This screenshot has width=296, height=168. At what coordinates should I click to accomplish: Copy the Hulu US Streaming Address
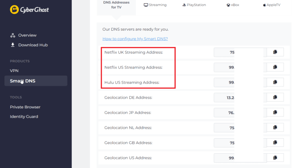tap(275, 82)
